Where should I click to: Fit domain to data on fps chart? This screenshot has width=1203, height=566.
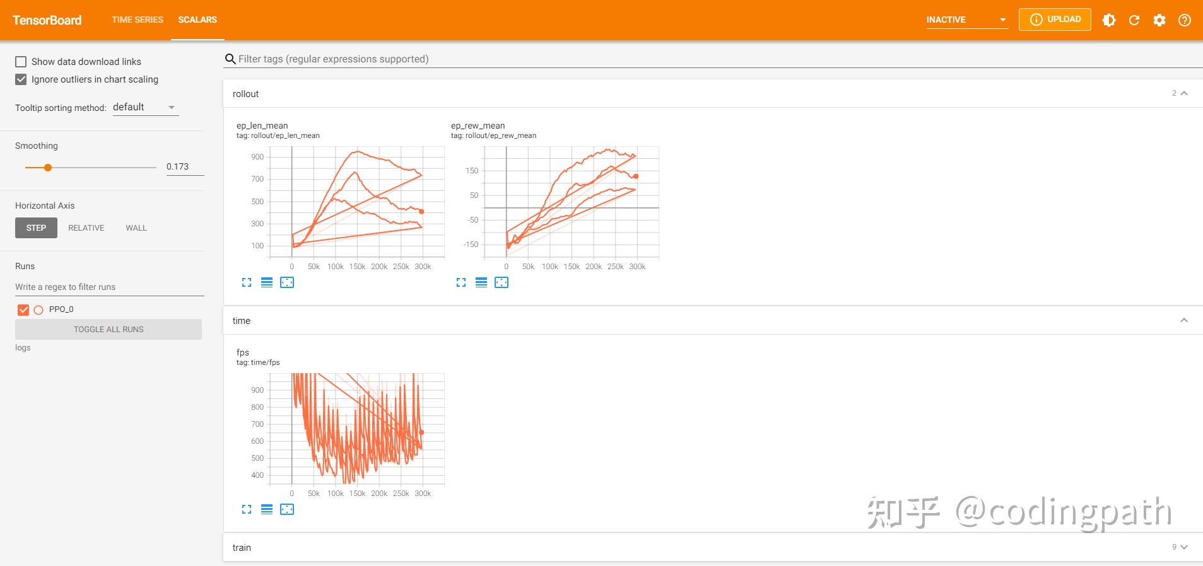[287, 509]
